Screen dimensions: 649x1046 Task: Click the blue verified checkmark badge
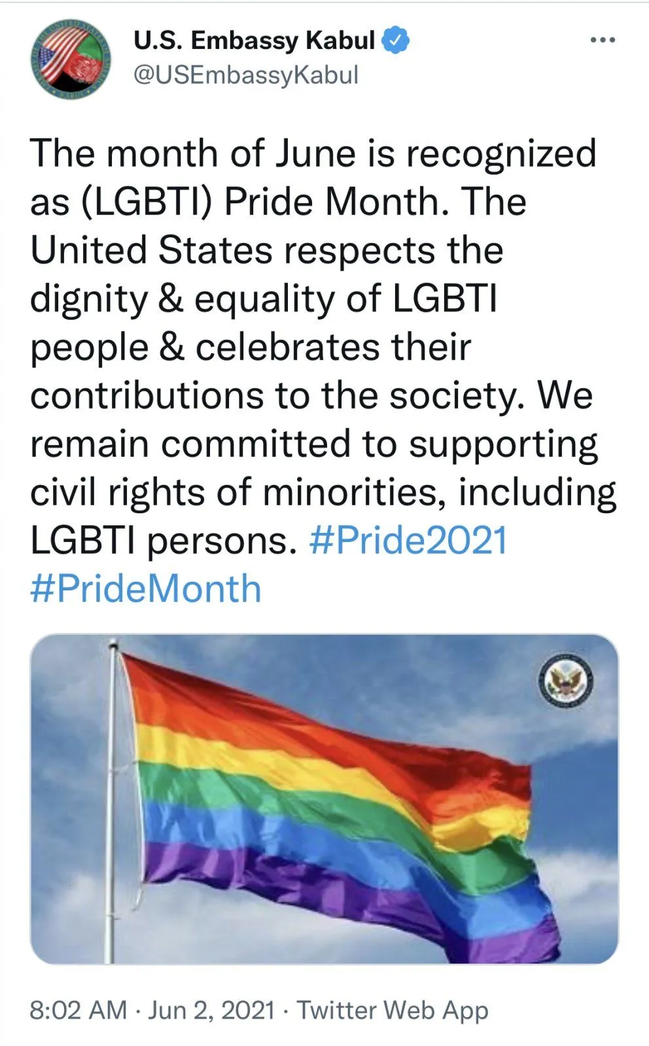pos(396,41)
